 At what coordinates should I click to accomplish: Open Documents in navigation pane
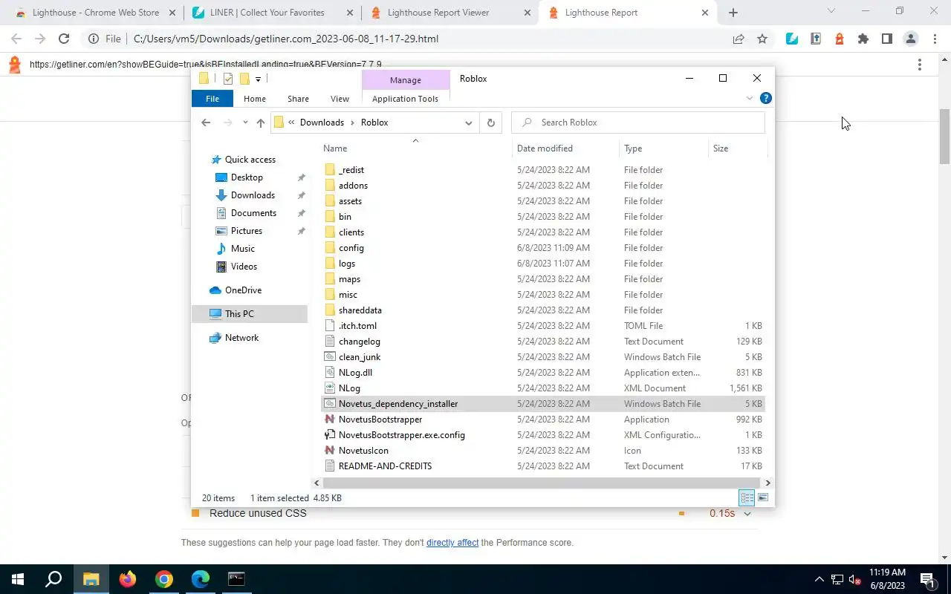[253, 213]
